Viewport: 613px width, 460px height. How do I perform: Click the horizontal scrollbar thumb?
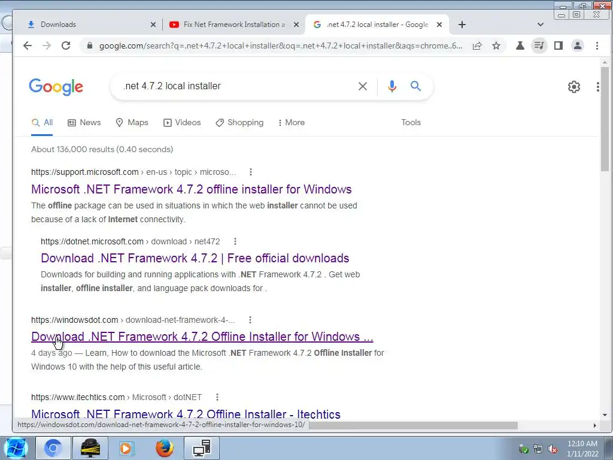[413, 425]
